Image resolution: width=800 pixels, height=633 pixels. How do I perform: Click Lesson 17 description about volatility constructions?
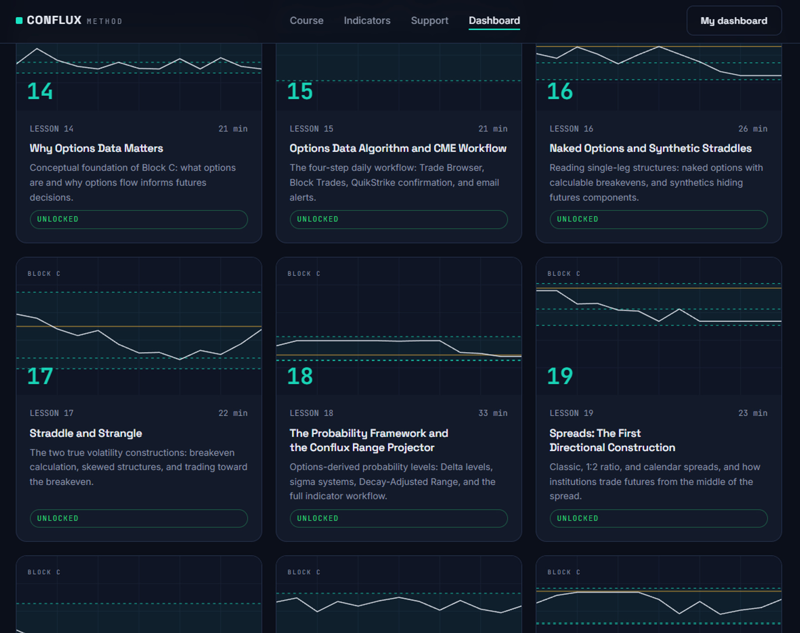pos(138,467)
